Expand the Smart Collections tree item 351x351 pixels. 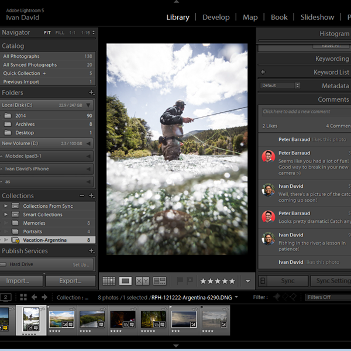pyautogui.click(x=6, y=215)
